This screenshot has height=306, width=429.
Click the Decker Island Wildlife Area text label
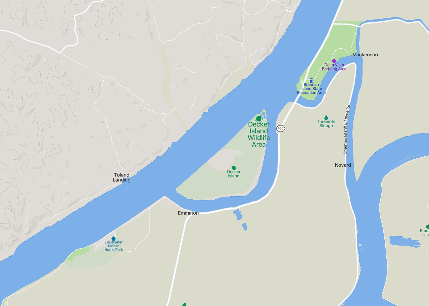(259, 135)
